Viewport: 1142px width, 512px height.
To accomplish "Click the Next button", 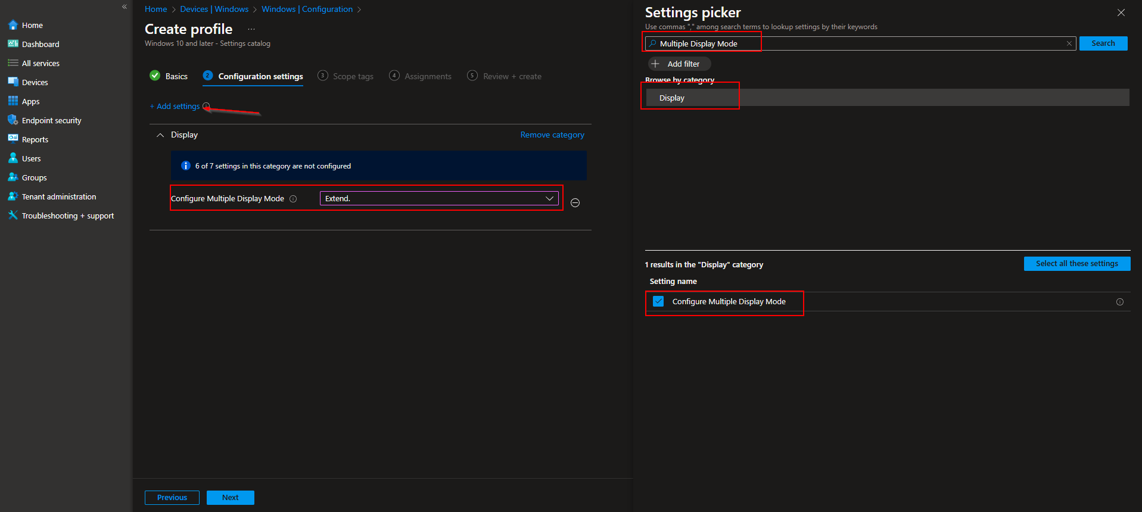I will pyautogui.click(x=231, y=498).
